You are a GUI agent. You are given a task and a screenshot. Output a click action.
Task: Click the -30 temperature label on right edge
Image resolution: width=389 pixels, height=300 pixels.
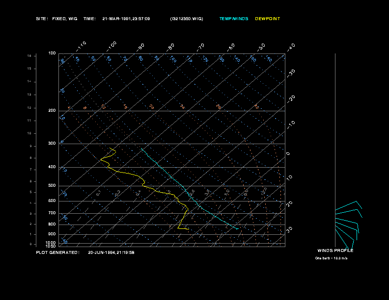tap(291, 74)
